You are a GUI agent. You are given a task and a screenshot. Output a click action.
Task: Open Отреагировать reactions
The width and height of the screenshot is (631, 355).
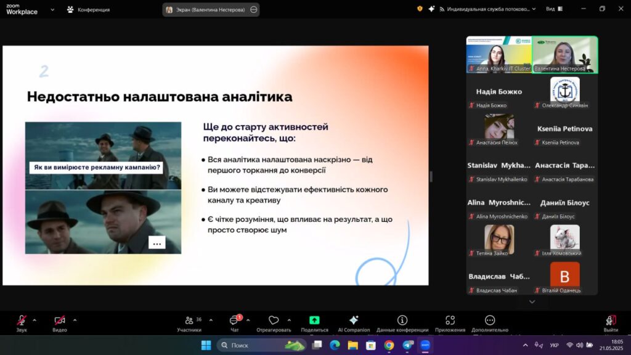coord(274,323)
